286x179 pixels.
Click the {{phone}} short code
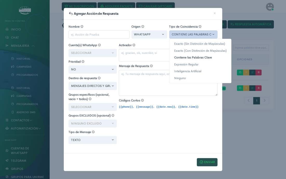pyautogui.click(x=126, y=107)
